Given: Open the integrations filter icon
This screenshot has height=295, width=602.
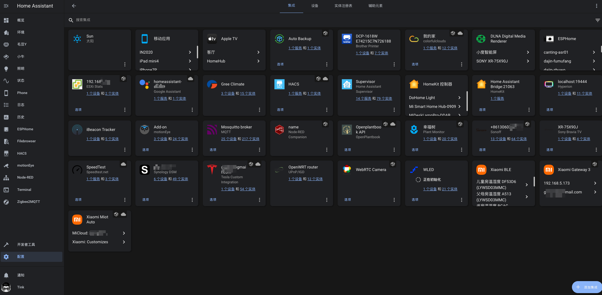Looking at the screenshot, I should (x=598, y=20).
